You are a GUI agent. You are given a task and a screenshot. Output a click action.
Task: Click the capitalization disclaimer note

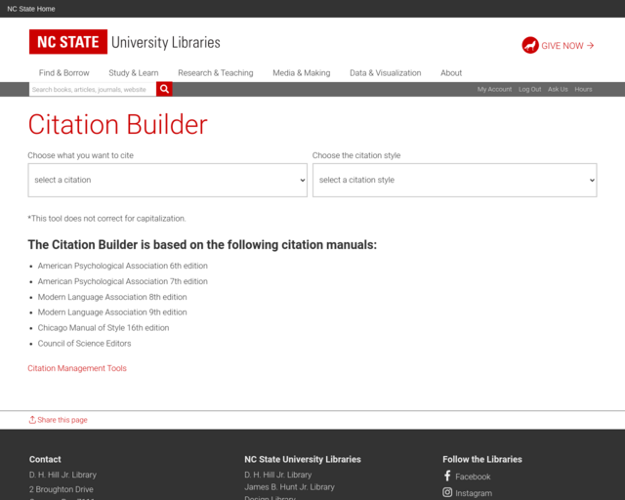pyautogui.click(x=106, y=218)
